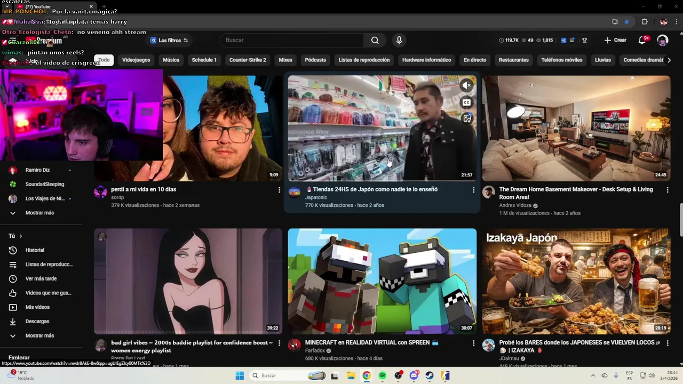
Task: Open the Japatonic channel link
Action: [316, 197]
